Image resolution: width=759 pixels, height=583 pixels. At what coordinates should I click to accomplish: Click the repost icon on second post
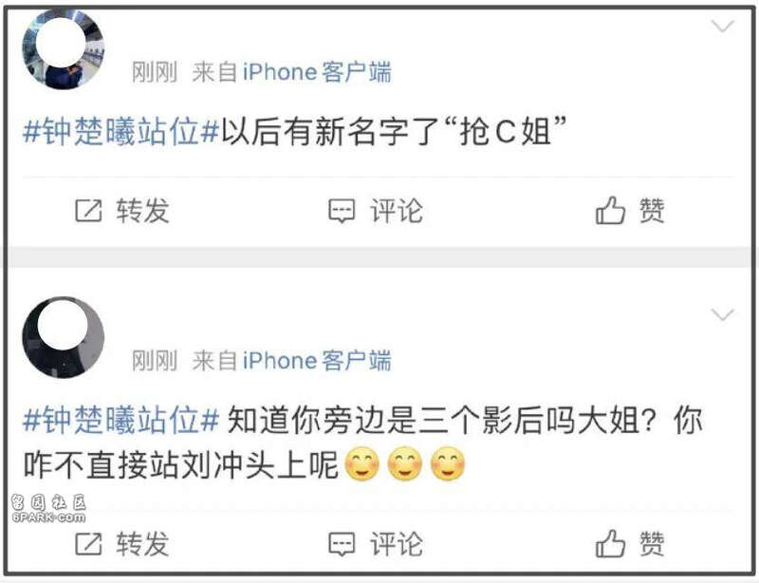pyautogui.click(x=88, y=543)
